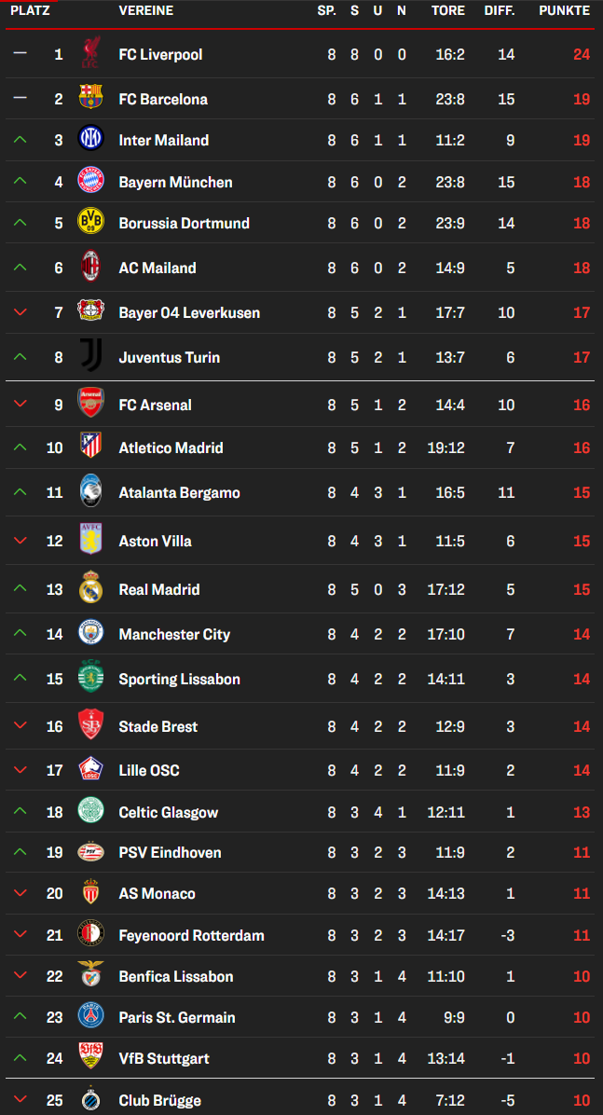Click the FC Barcelona crest icon
Viewport: 603px width, 1115px height.
(x=90, y=96)
